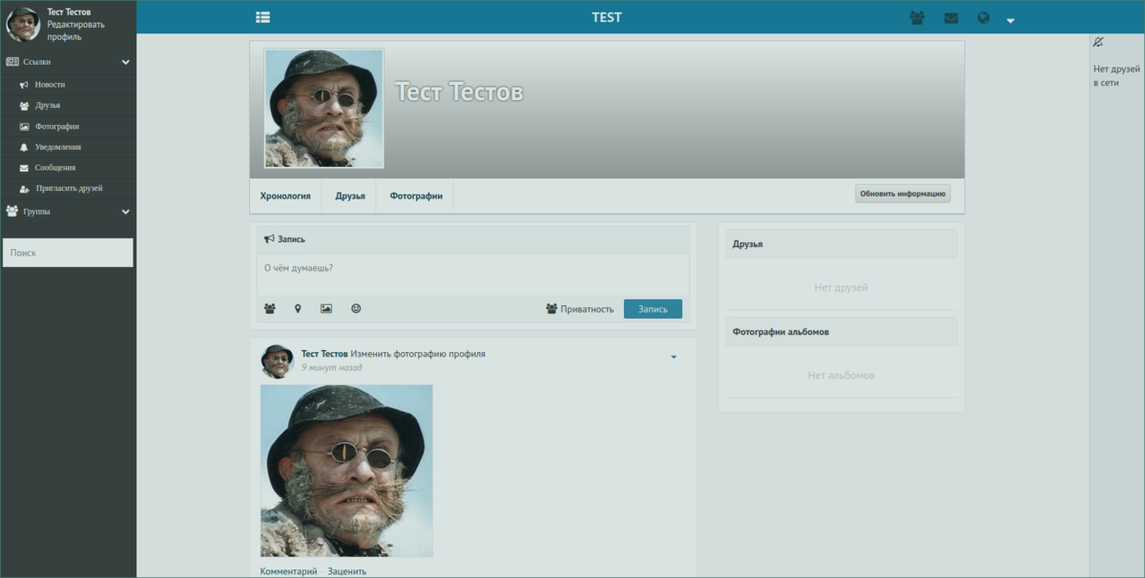
Task: Open friend requests icon in top bar
Action: (917, 18)
